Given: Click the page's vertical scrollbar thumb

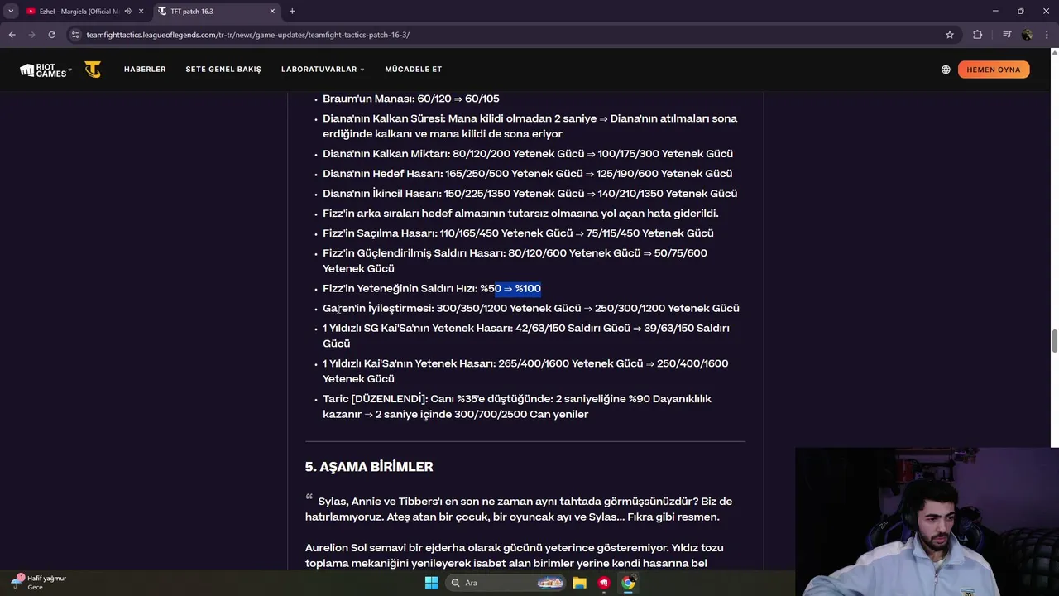Looking at the screenshot, I should 1054,341.
